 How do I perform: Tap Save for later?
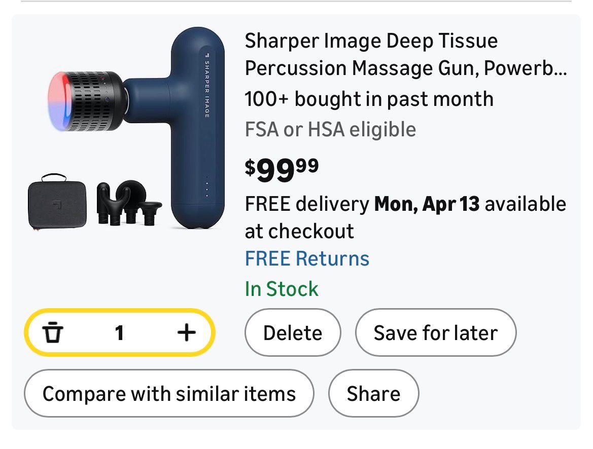[x=435, y=333]
